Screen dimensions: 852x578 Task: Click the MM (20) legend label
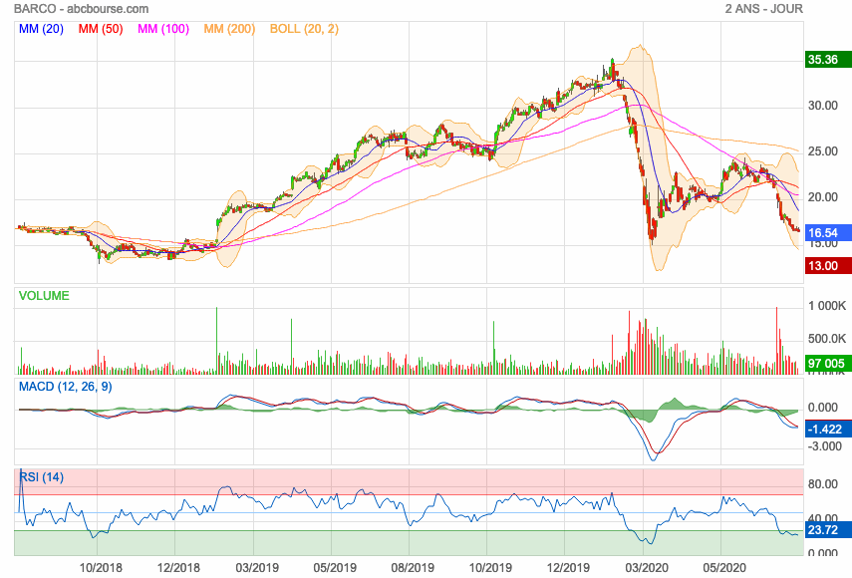pos(41,29)
